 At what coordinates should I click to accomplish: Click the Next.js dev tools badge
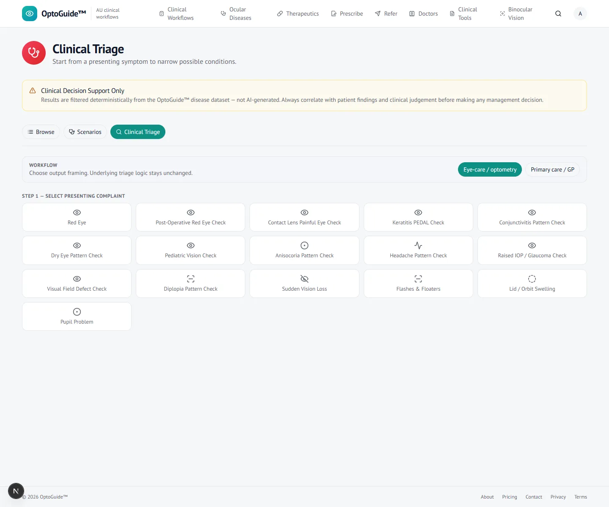click(16, 491)
